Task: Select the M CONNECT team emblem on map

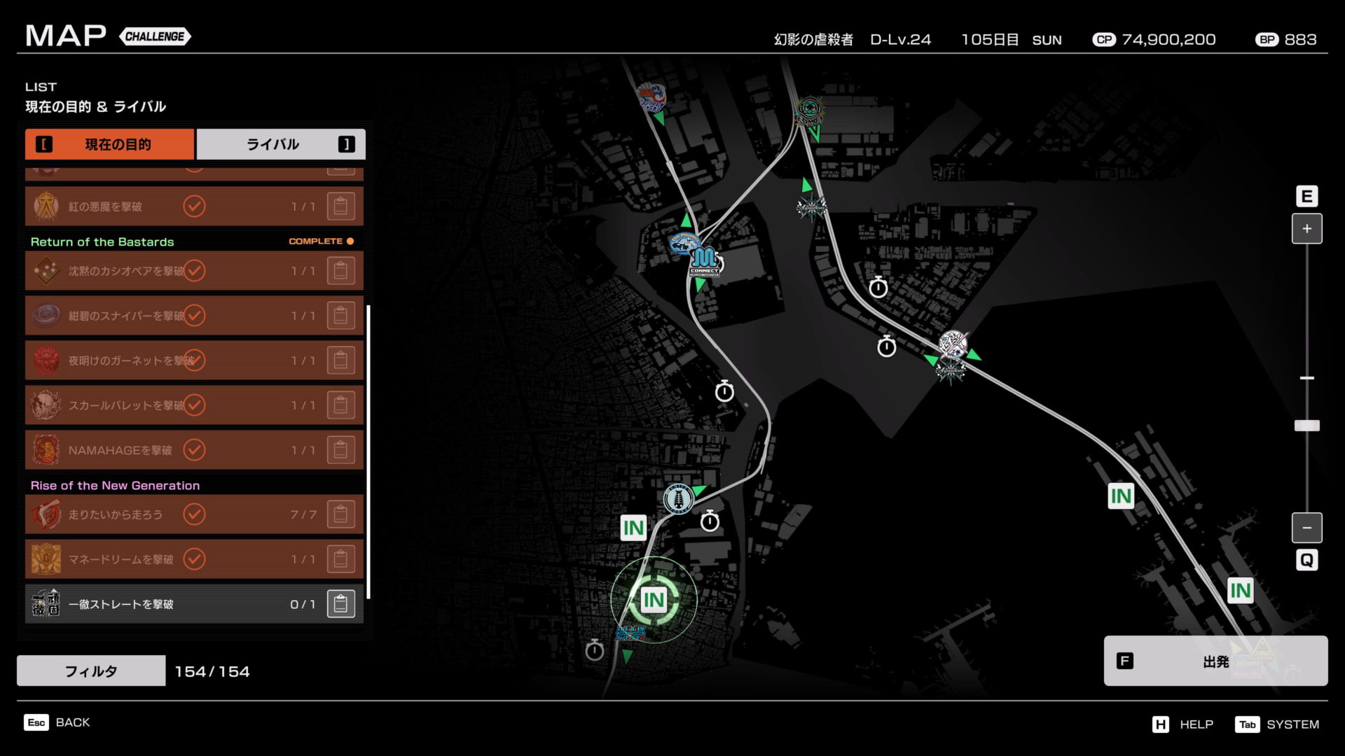Action: [x=704, y=261]
